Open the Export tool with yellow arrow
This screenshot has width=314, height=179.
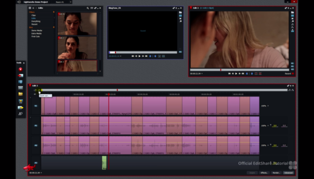pos(21,108)
